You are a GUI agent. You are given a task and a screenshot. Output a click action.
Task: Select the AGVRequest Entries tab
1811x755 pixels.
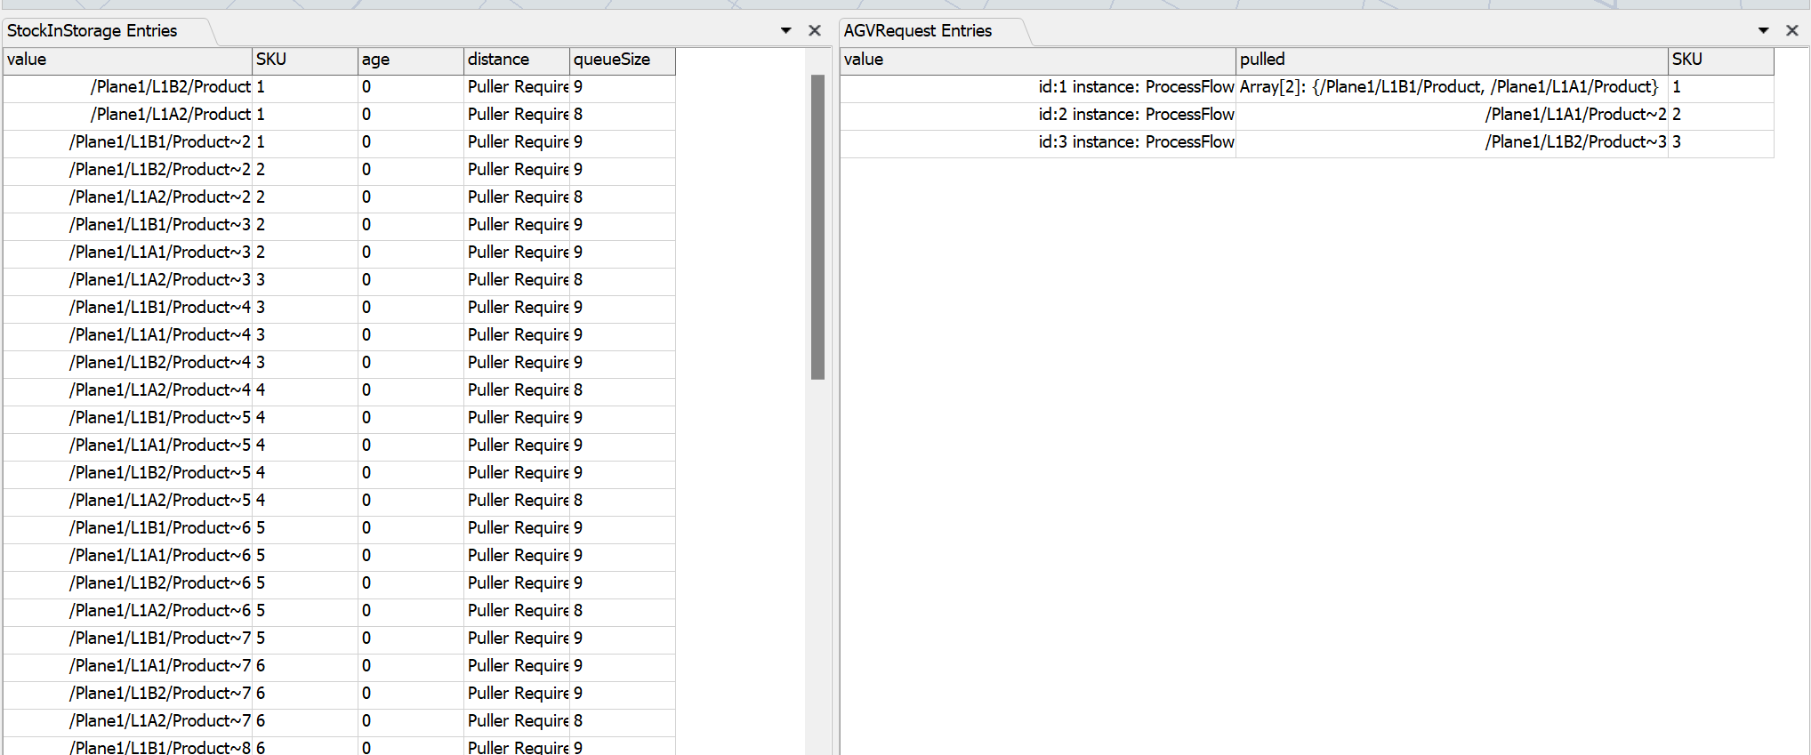tap(917, 31)
